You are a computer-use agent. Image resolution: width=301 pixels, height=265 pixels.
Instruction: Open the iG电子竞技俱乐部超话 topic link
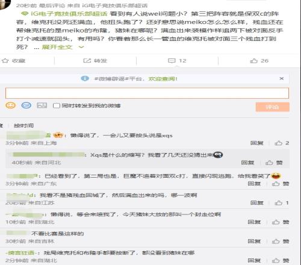(69, 14)
